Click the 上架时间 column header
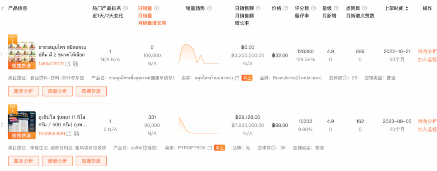 pos(394,9)
